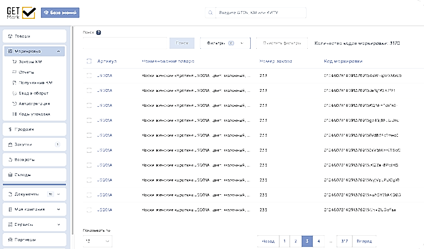Toggle the select-all checkbox in table header
Image resolution: width=424 pixels, height=249 pixels.
coord(89,61)
